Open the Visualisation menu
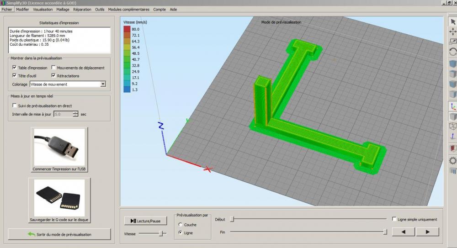Screen dimensions: 457x248 43,9
